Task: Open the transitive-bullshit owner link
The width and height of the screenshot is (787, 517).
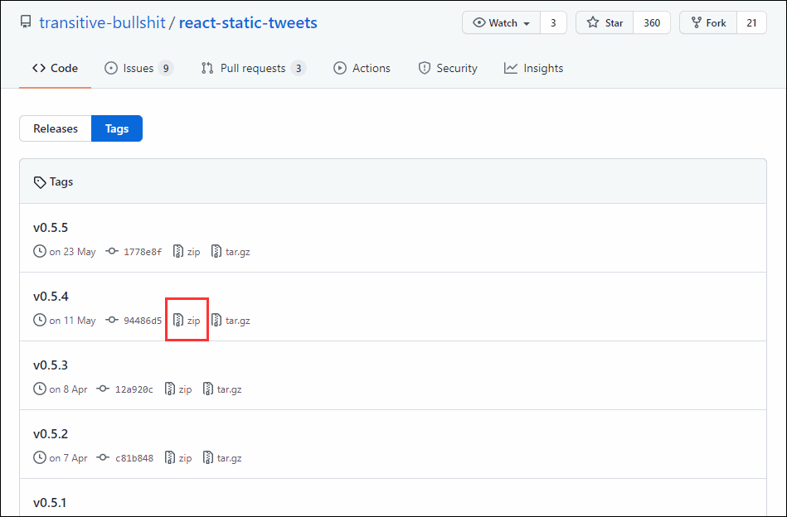Action: click(x=102, y=23)
